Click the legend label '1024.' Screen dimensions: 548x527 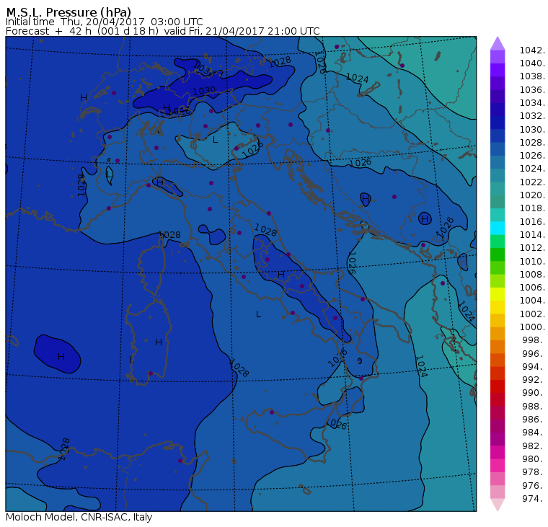(532, 169)
